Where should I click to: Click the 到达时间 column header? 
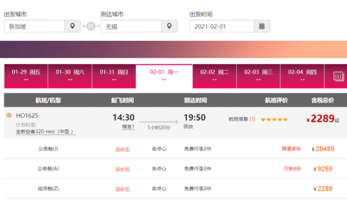(195, 100)
